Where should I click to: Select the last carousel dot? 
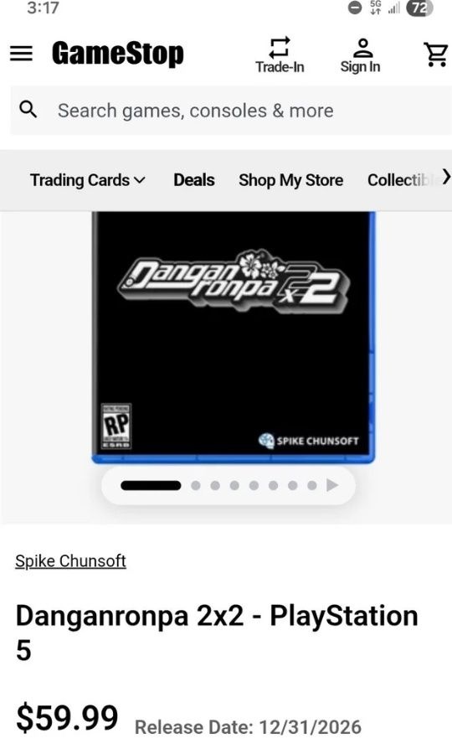coord(311,485)
